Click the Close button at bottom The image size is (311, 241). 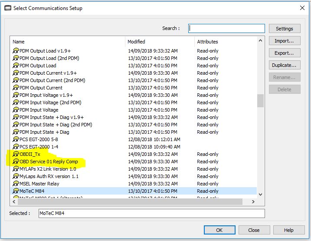[254, 230]
